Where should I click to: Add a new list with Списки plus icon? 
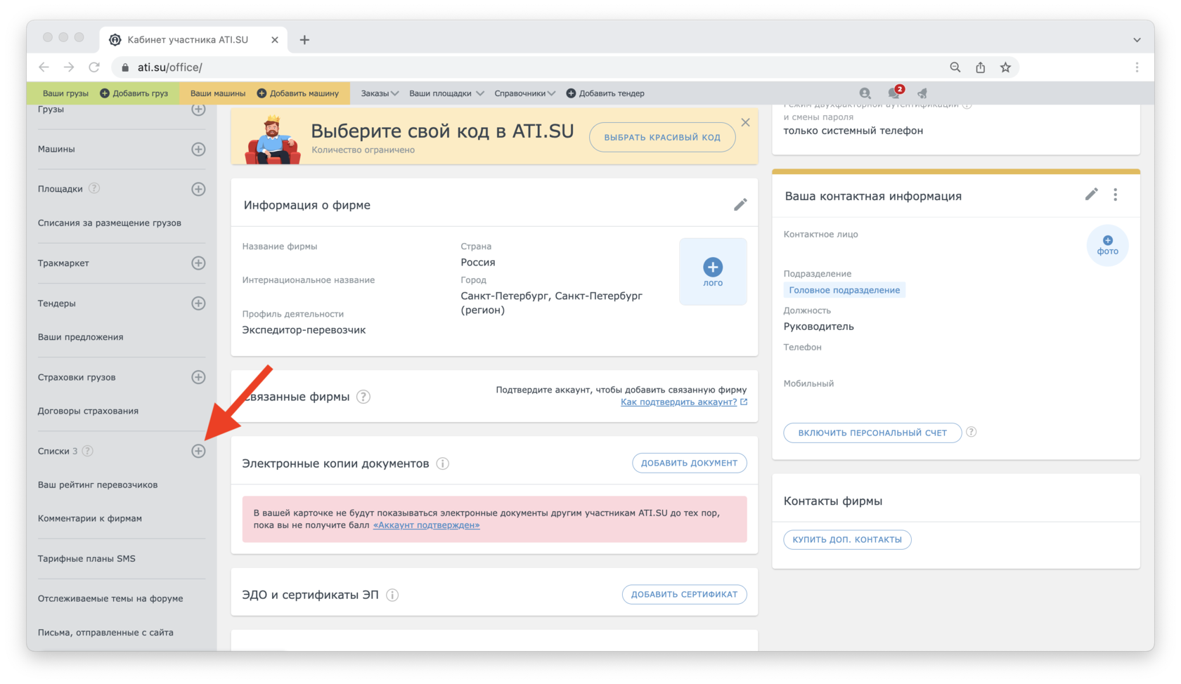click(198, 451)
